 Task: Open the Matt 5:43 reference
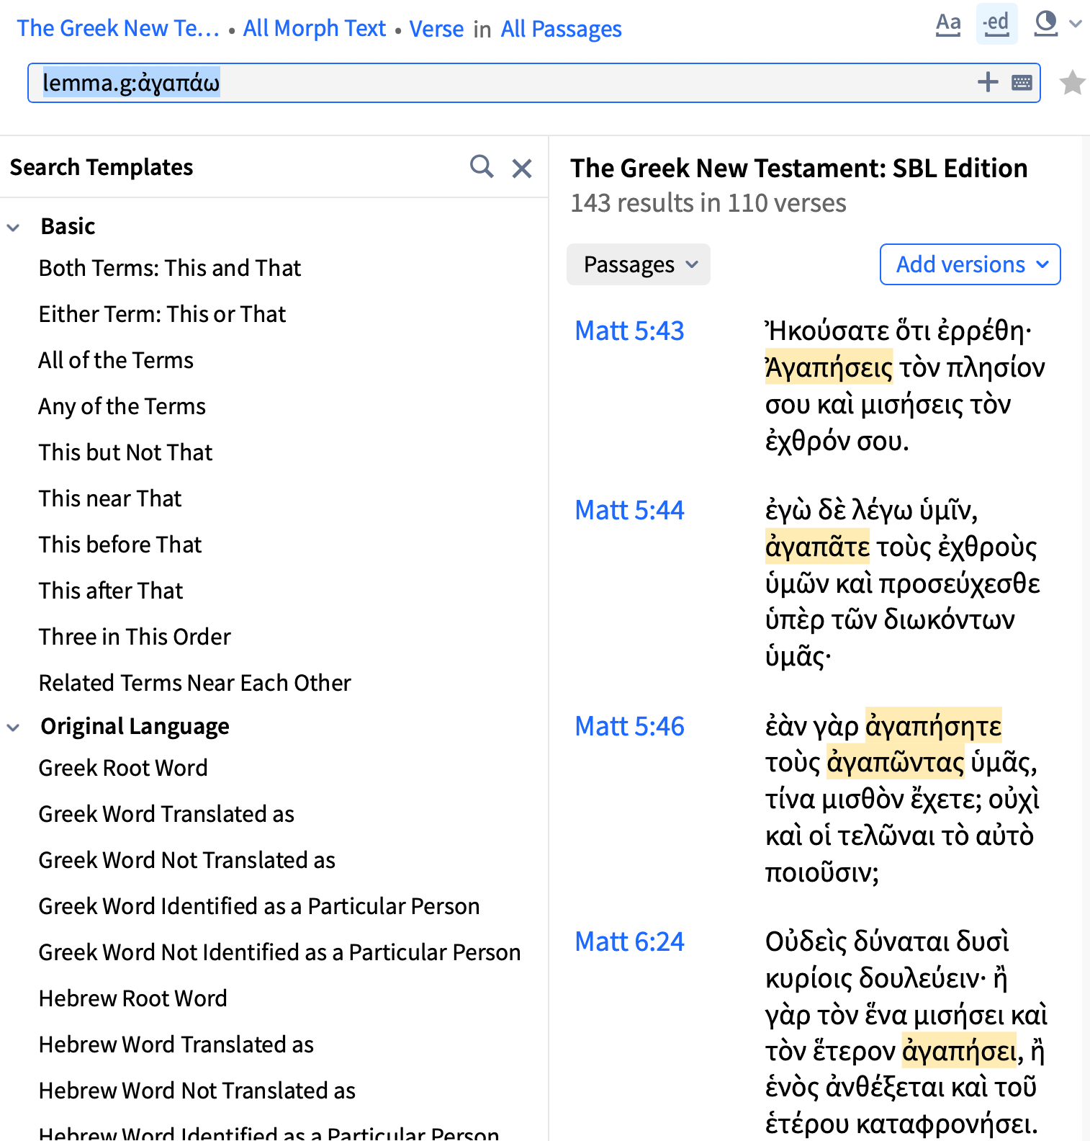click(x=629, y=331)
